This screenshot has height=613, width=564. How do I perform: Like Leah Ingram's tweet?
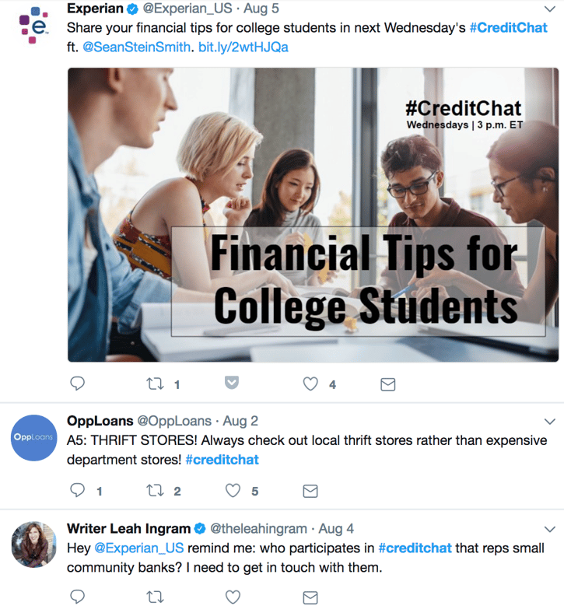233,597
